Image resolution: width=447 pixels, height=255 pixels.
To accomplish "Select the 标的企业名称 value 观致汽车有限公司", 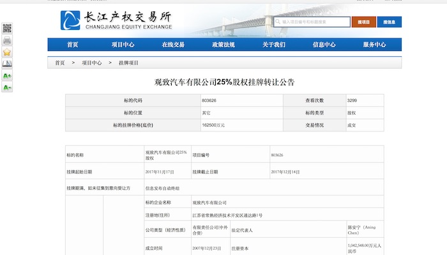I will (209, 203).
